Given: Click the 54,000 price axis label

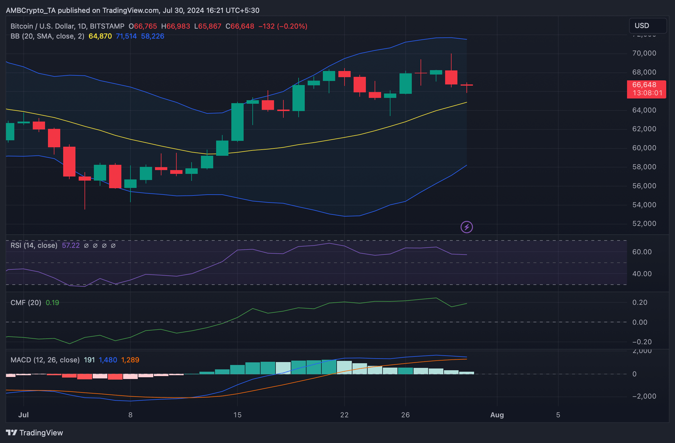Looking at the screenshot, I should 644,205.
